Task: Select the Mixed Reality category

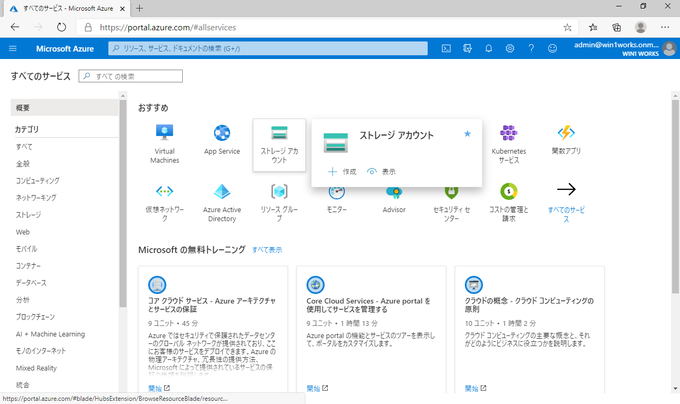Action: (x=36, y=368)
